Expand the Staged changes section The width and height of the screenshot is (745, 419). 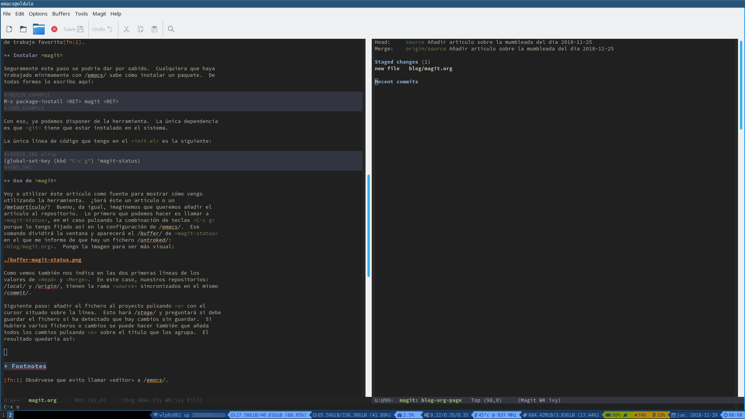coord(396,62)
